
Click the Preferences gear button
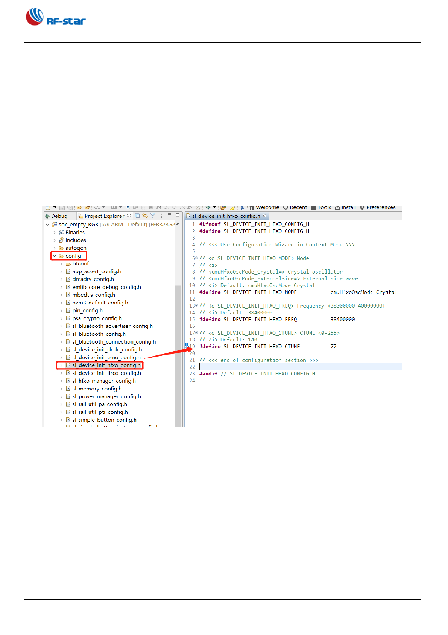pyautogui.click(x=377, y=208)
